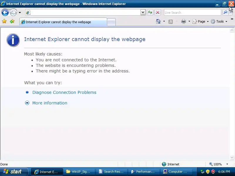Click the blue info icon on page

pos(13,40)
